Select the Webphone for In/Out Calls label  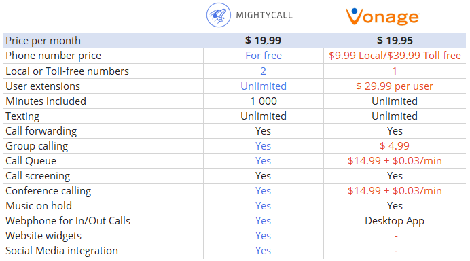(68, 221)
